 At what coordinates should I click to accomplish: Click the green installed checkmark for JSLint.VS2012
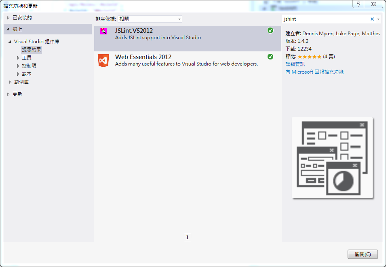point(270,30)
